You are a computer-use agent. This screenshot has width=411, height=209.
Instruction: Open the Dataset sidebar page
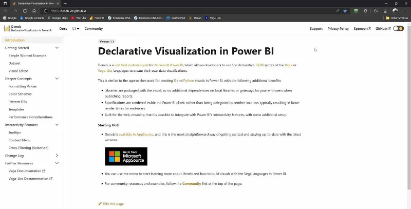coord(14,63)
